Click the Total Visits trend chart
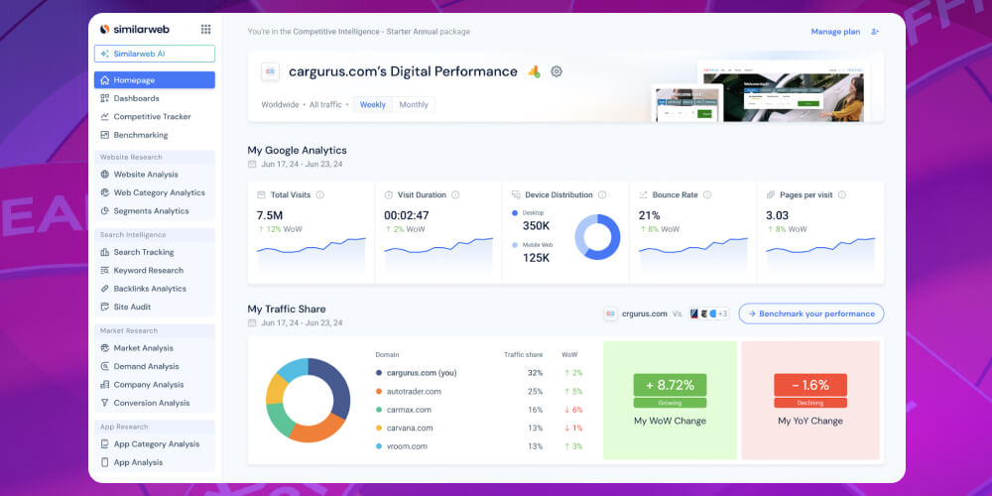This screenshot has height=496, width=992. coord(311,256)
